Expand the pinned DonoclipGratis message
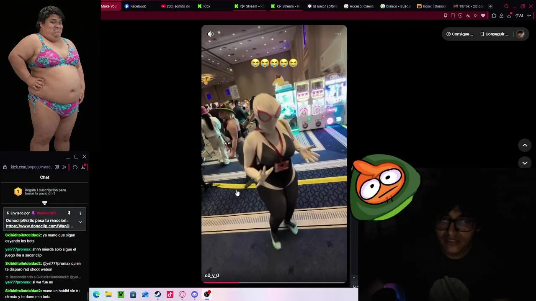 80,222
